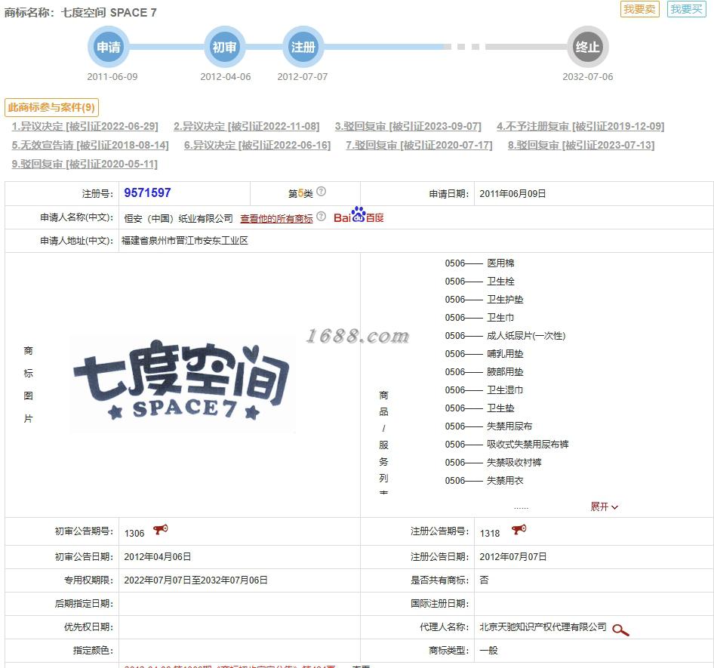Screen dimensions: 714x668
Task: Click goods item 卫生湿巾
Action: tap(505, 390)
